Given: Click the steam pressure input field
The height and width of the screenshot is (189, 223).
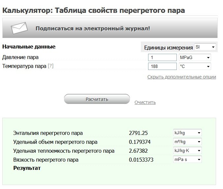Looking at the screenshot, I should coord(163,57).
